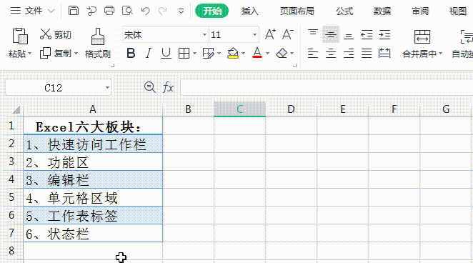Justify text alignment
Image resolution: width=473 pixels, height=263 pixels.
pyautogui.click(x=367, y=54)
